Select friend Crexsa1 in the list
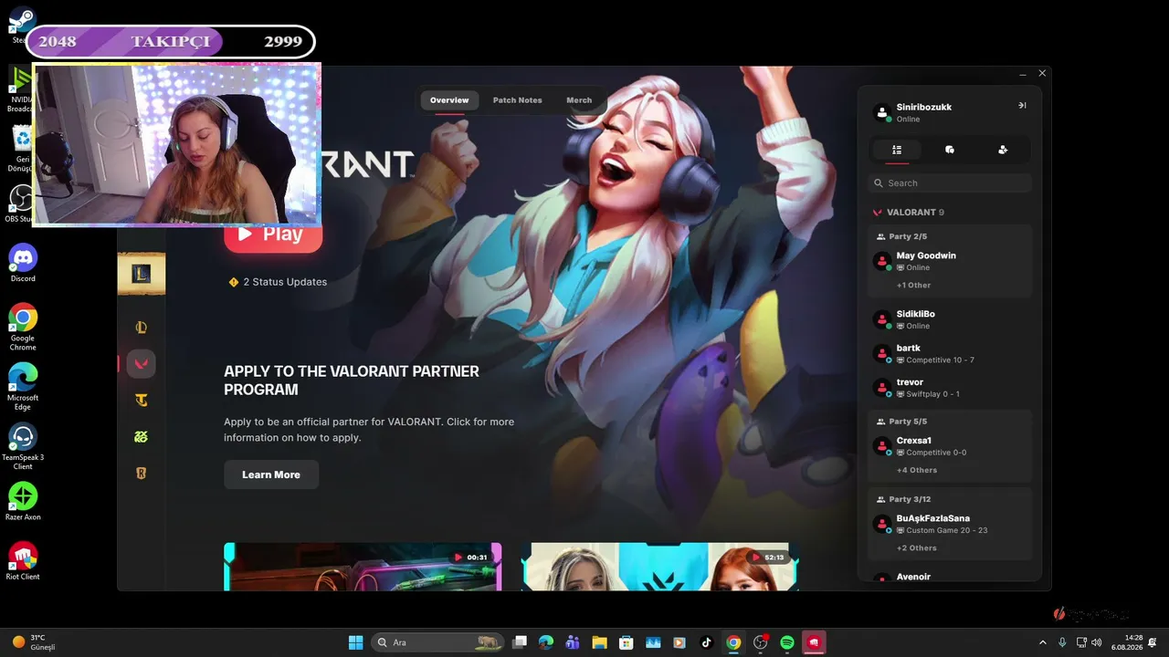The width and height of the screenshot is (1169, 657). [x=950, y=446]
